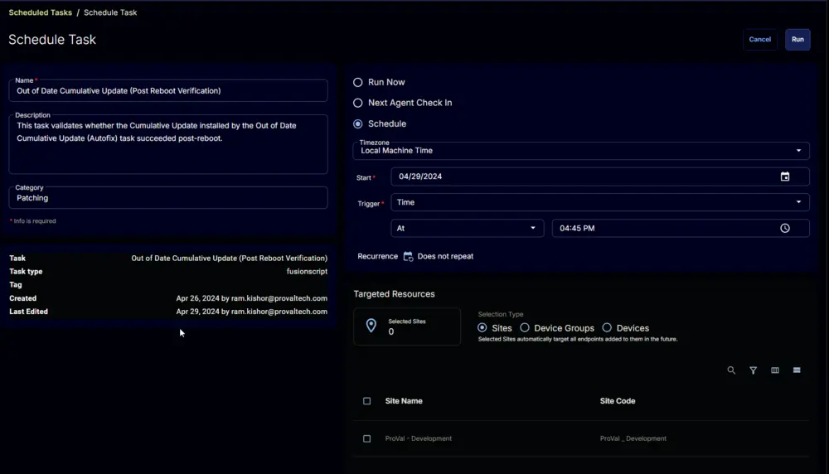Sort by the Site Code column header
The width and height of the screenshot is (829, 474).
pyautogui.click(x=618, y=401)
